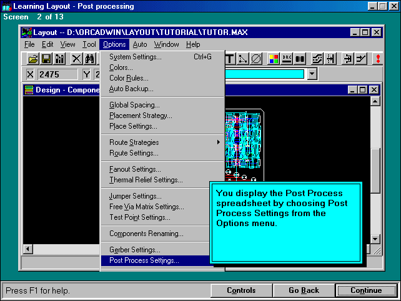
Task: Select the Text tool T icon
Action: pyautogui.click(x=229, y=59)
